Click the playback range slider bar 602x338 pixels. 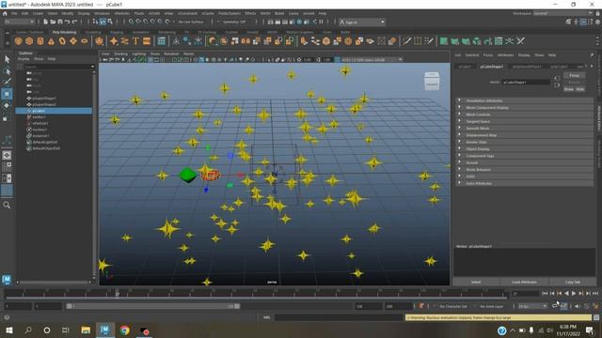pyautogui.click(x=152, y=306)
